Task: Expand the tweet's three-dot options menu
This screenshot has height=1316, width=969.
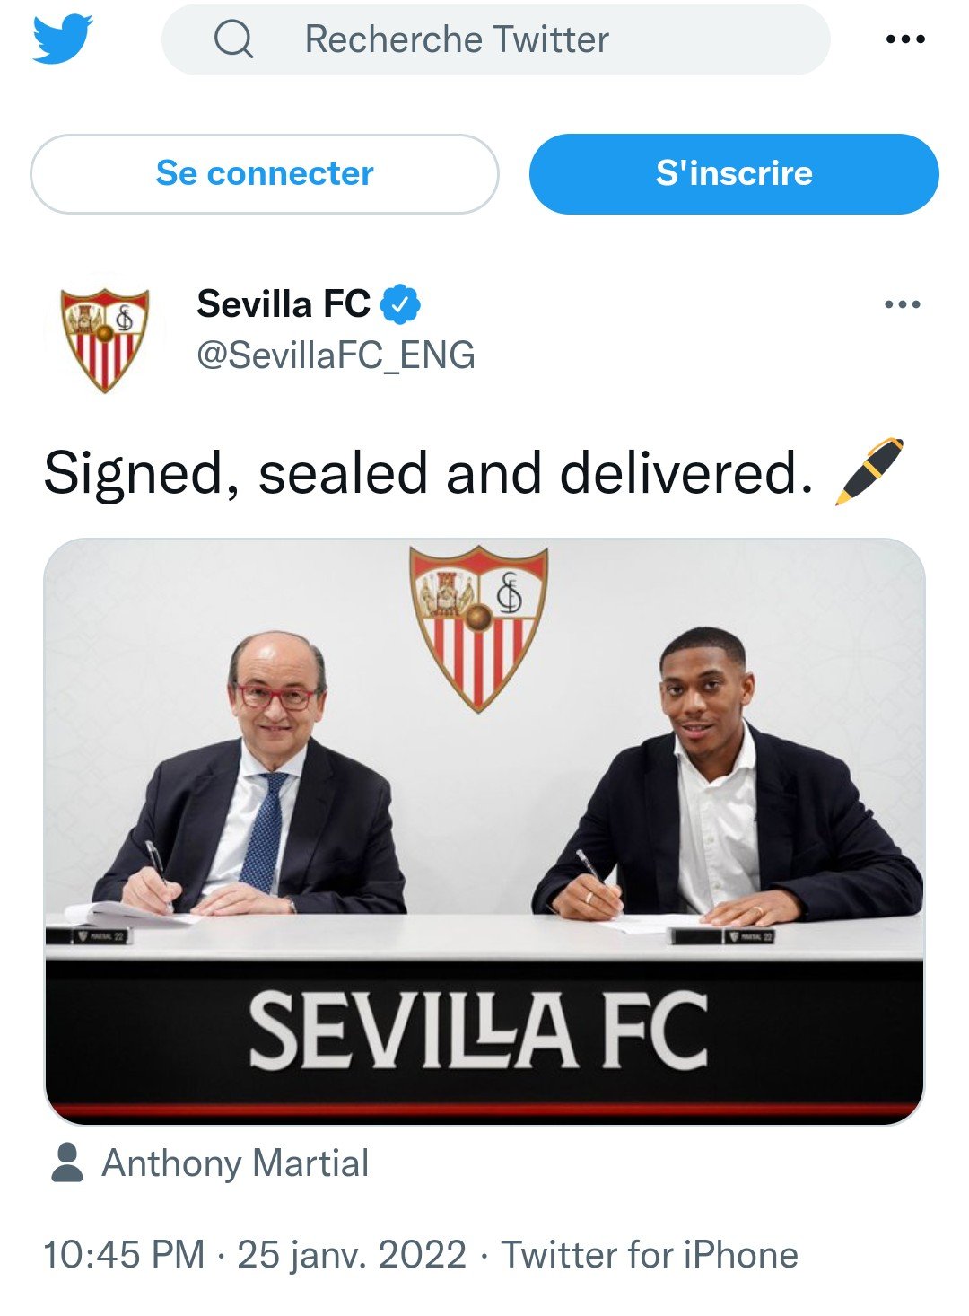Action: coord(902,304)
